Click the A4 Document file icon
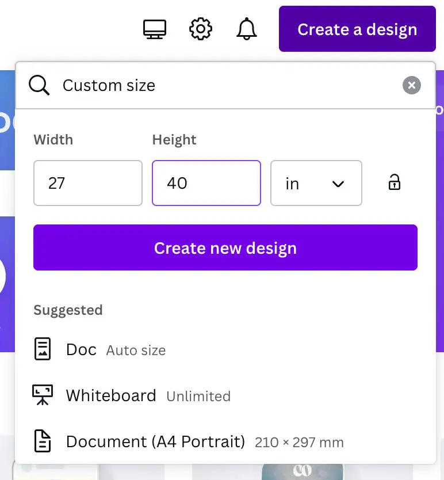444x480 pixels. [43, 441]
